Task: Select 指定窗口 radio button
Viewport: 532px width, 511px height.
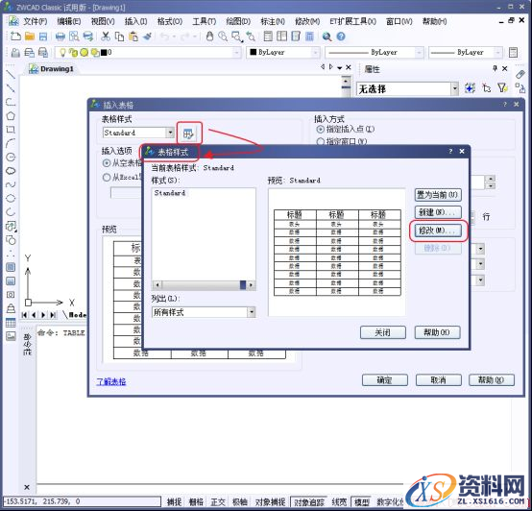Action: coord(320,141)
